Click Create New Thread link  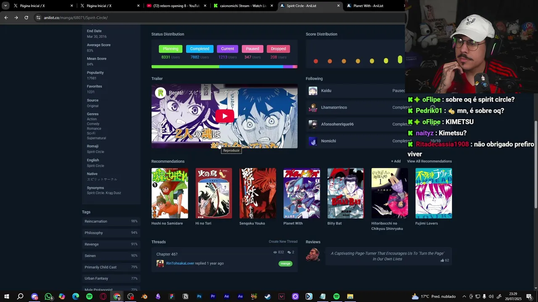coord(283,242)
